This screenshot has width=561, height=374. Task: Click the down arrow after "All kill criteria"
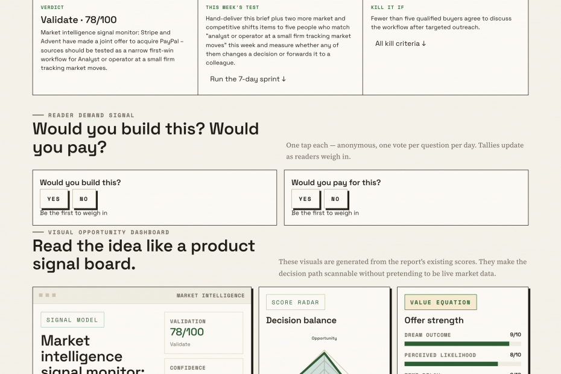[x=424, y=43]
